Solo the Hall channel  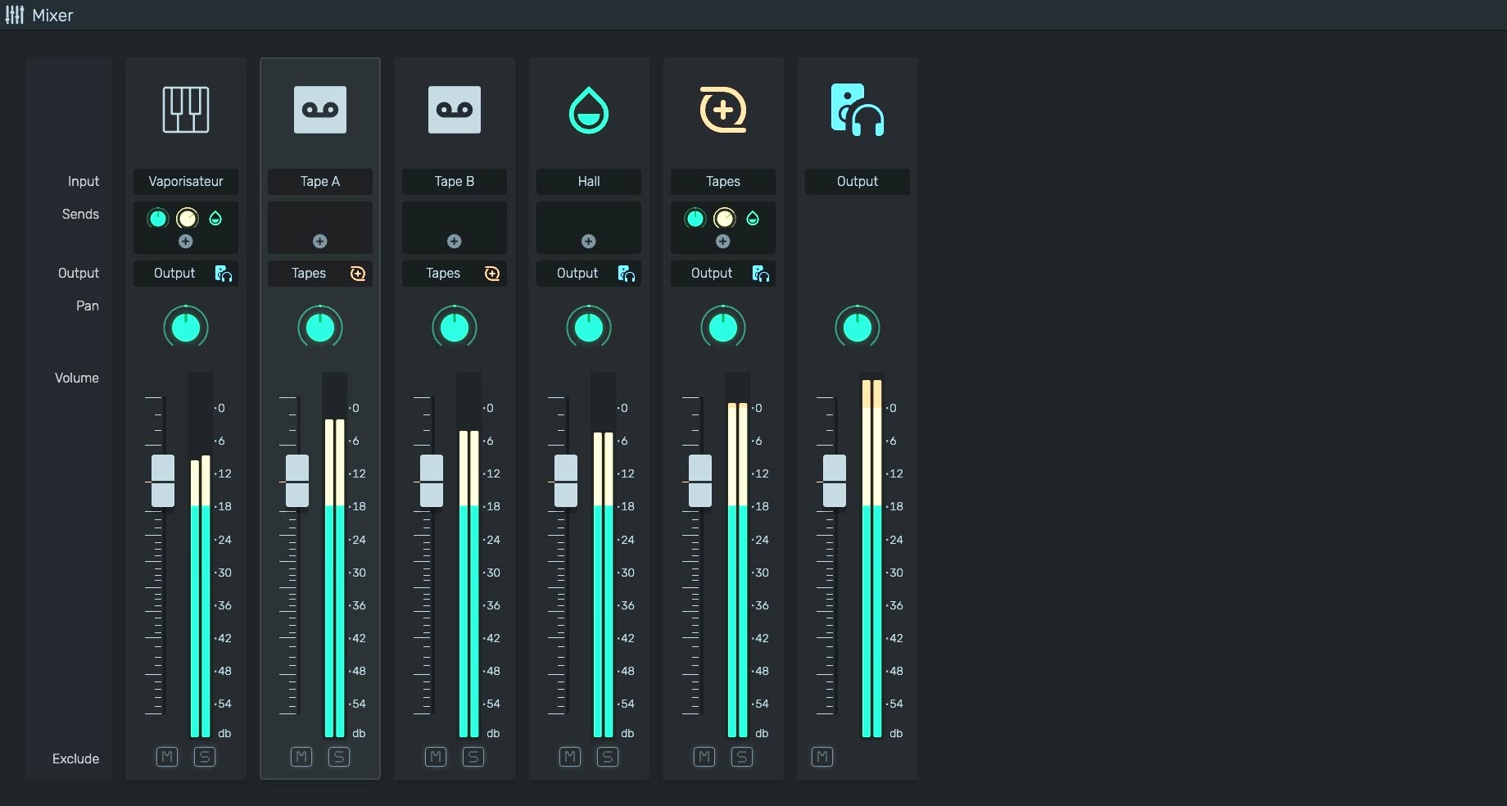coord(608,757)
